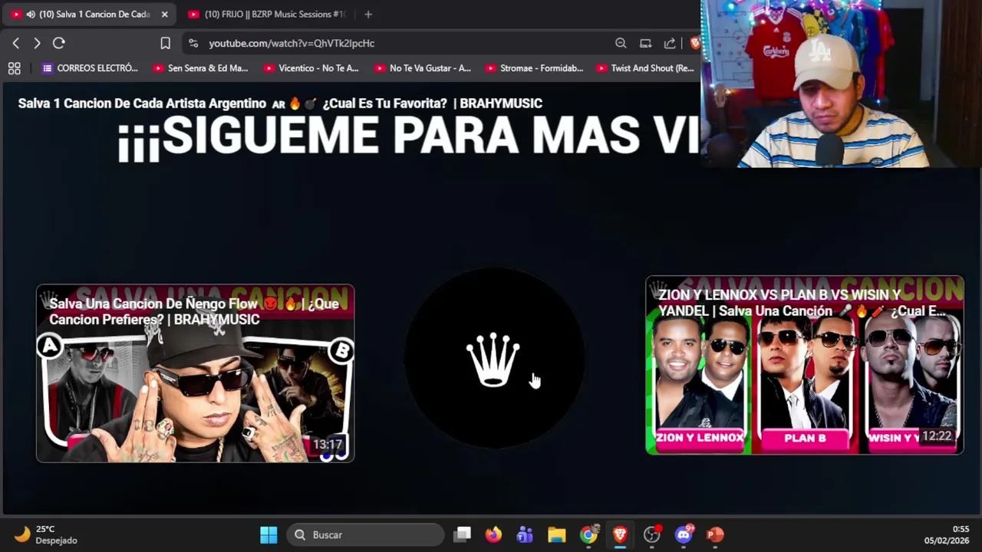Open Task View on the taskbar
The width and height of the screenshot is (982, 552).
point(462,535)
